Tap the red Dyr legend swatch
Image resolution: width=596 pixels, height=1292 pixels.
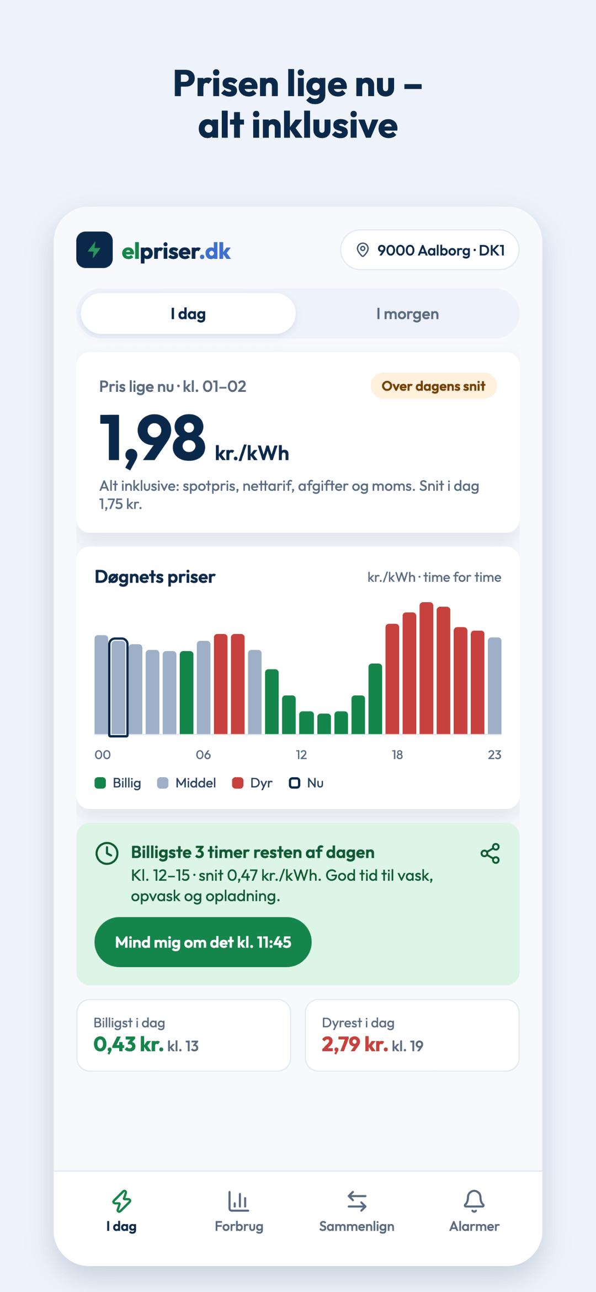pos(238,783)
